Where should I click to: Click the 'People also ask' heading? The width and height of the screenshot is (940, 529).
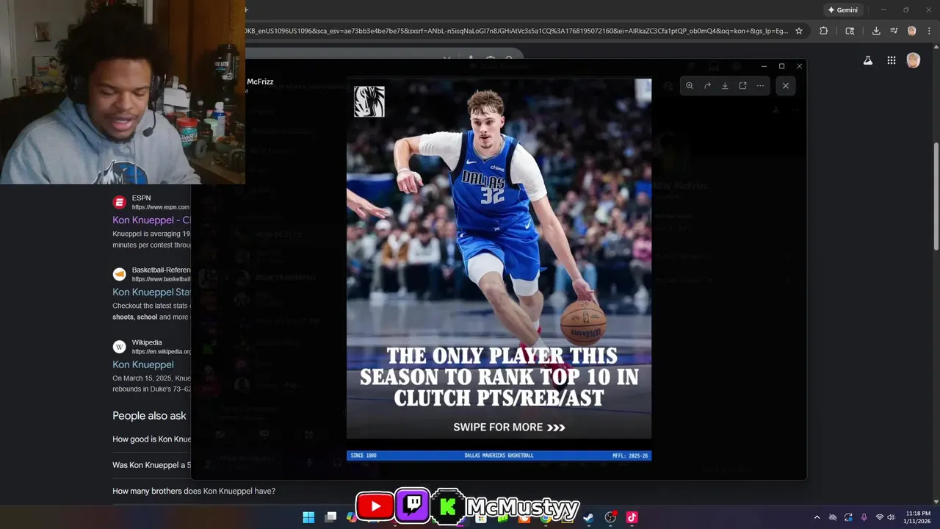click(149, 416)
